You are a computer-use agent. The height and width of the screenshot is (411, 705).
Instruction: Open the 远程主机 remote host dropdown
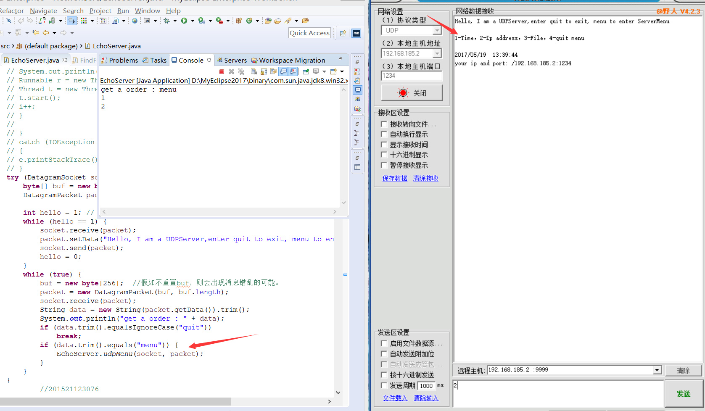click(x=657, y=370)
